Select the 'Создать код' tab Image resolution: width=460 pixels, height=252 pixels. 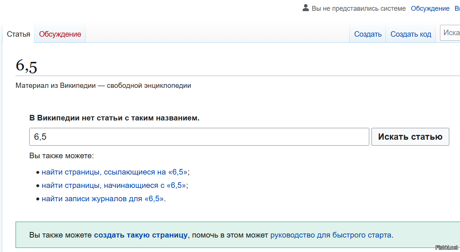pyautogui.click(x=411, y=34)
